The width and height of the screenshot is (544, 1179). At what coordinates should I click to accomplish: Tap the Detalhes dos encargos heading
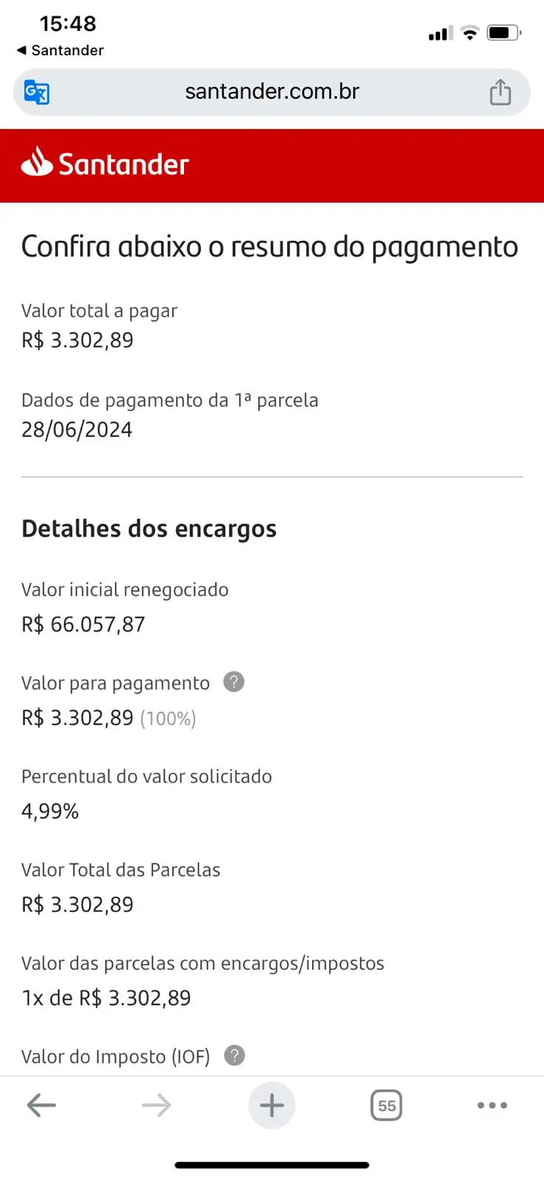coord(149,528)
